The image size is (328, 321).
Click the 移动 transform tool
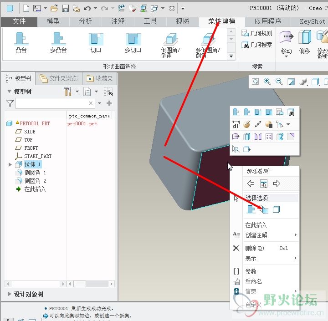[286, 42]
